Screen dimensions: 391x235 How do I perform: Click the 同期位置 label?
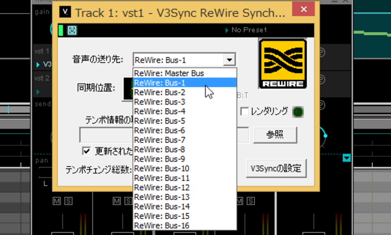(x=96, y=88)
